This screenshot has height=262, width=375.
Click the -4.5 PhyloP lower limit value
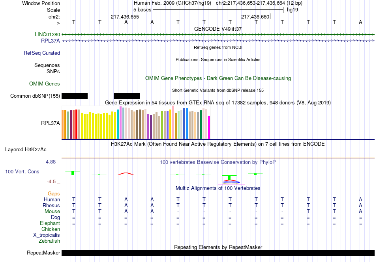51,182
